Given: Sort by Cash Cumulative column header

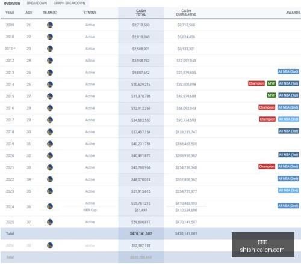Looking at the screenshot, I should tap(186, 13).
